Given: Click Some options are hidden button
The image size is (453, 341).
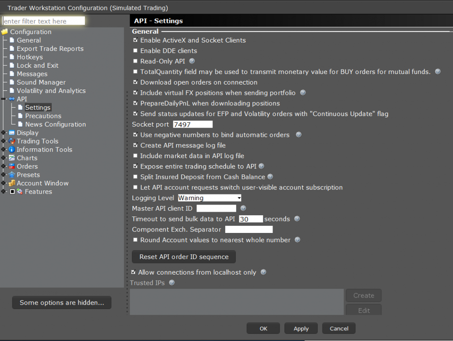Looking at the screenshot, I should 61,302.
